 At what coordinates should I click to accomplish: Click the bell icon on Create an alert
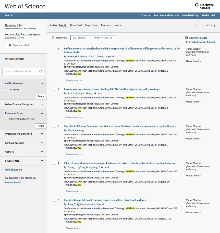[10, 45]
